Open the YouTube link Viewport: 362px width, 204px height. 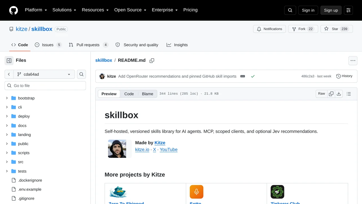pyautogui.click(x=169, y=150)
